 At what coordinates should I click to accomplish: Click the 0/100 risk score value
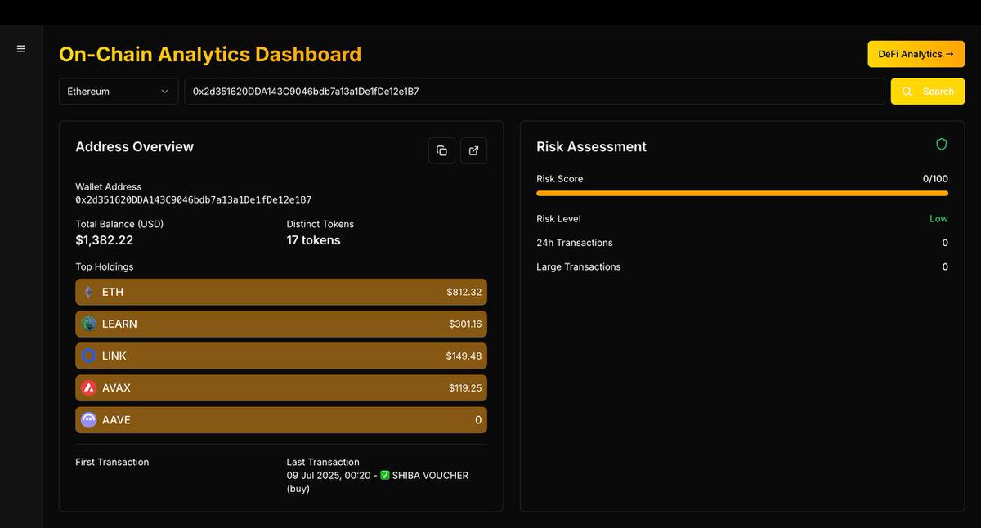click(935, 178)
